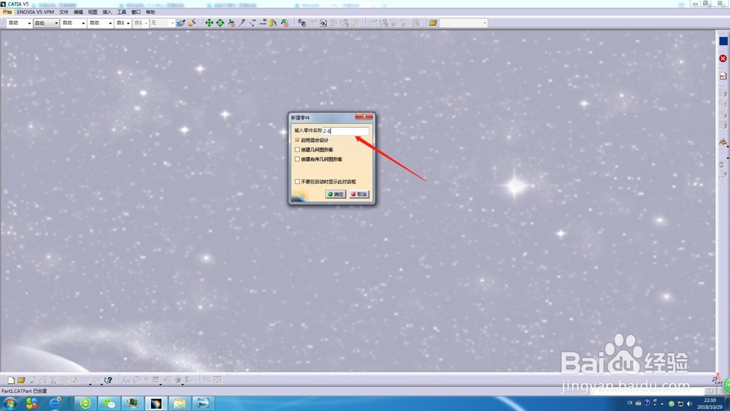Toggle the 启用混合设计 checkbox
Image resolution: width=730 pixels, height=411 pixels.
pyautogui.click(x=297, y=140)
